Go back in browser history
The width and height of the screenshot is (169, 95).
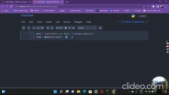[x=3, y=6]
